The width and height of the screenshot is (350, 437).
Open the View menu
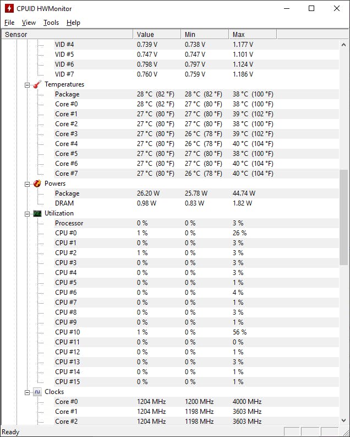click(29, 23)
